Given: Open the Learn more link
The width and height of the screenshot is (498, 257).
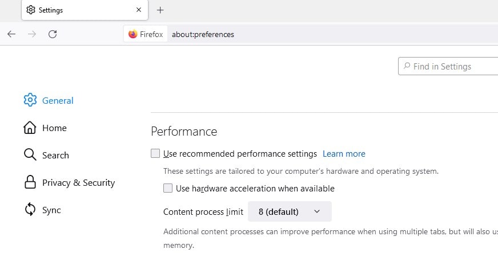Looking at the screenshot, I should coord(344,154).
